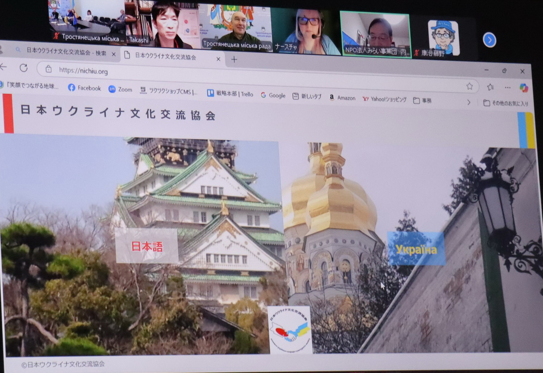Click the 日本ウクライナ文化交流協会 site title
Screen dimensions: 543x373
118,113
